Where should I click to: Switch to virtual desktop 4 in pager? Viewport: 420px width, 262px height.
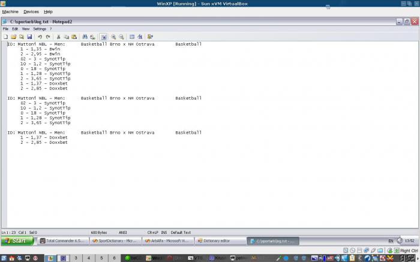coord(89,258)
